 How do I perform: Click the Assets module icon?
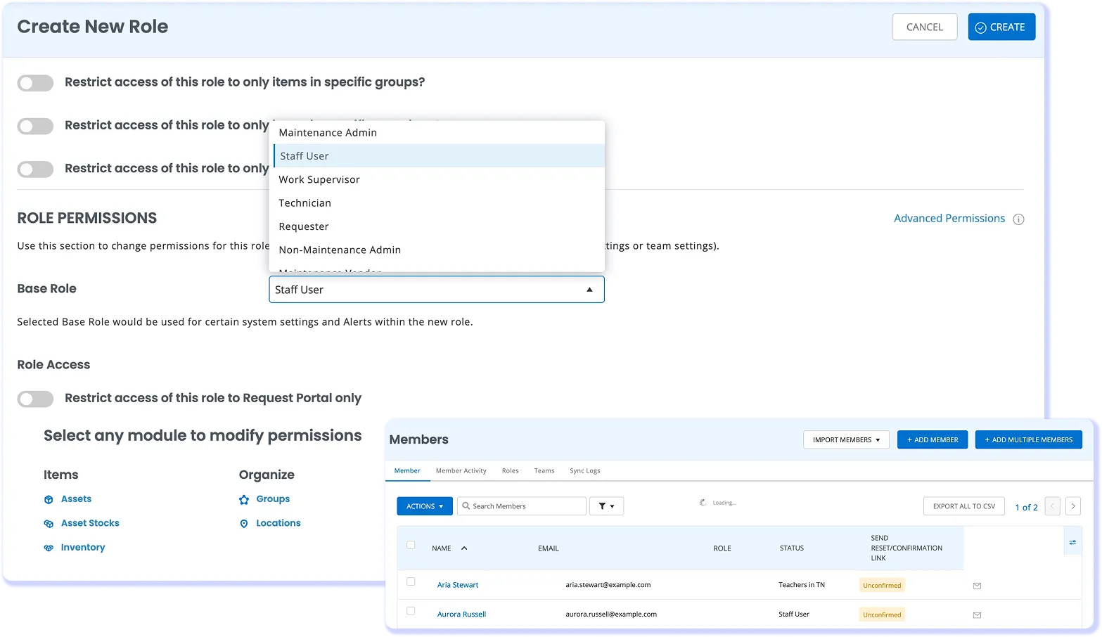pos(49,500)
